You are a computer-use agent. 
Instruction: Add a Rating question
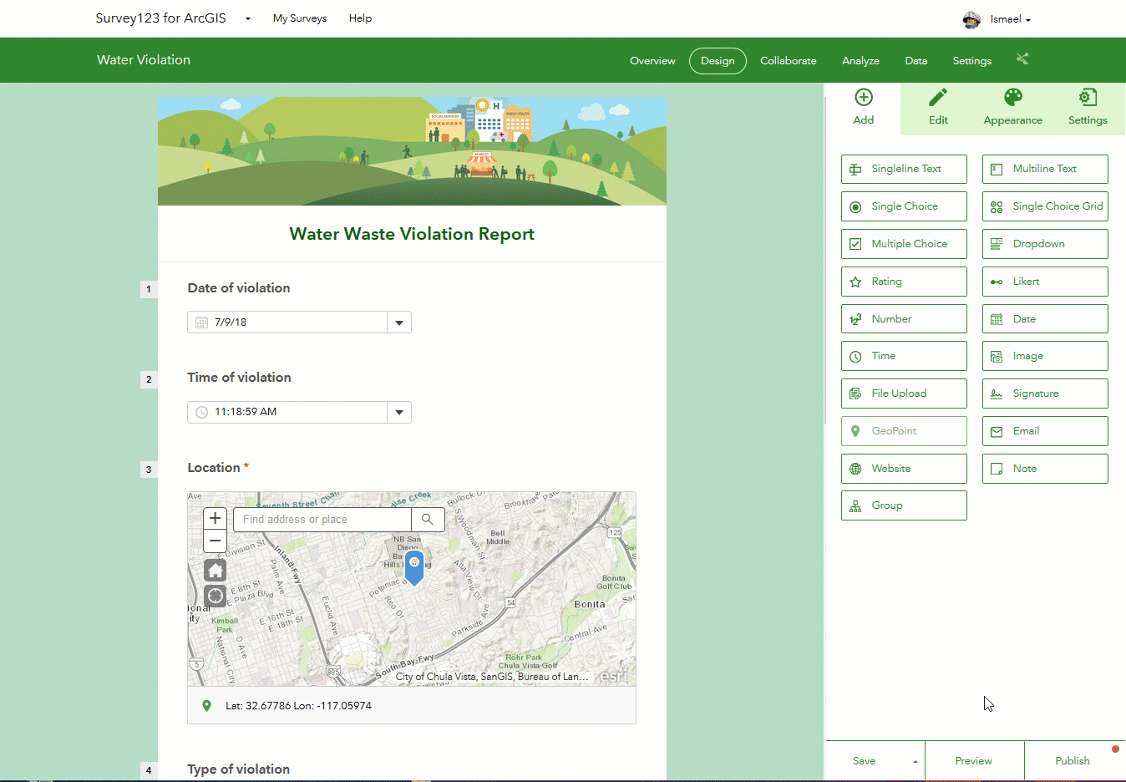(904, 282)
